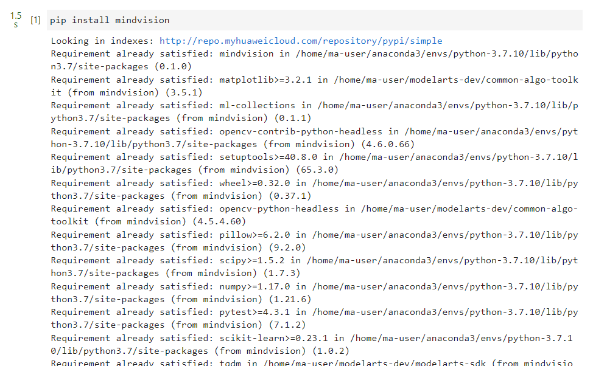Click the matplotlib>=3.2.1 requirement line

pyautogui.click(x=315, y=86)
